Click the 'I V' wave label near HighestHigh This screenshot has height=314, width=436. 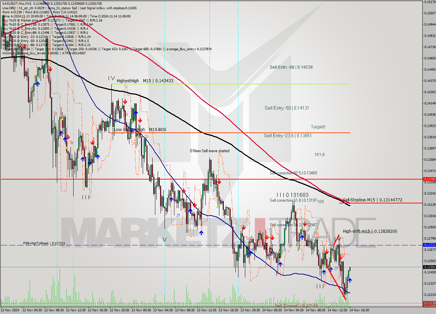coord(111,78)
